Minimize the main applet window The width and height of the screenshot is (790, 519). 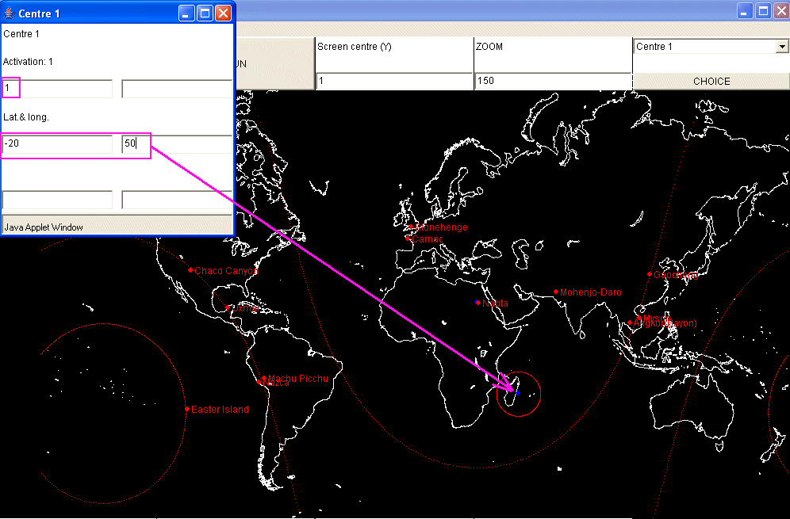[x=745, y=10]
